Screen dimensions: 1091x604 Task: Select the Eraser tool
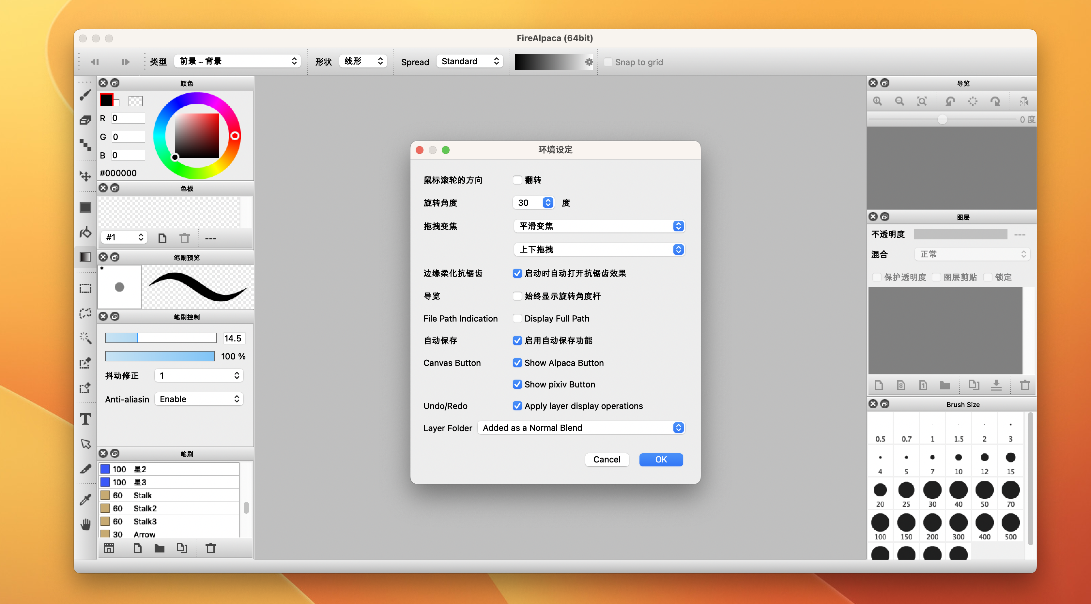coord(85,120)
